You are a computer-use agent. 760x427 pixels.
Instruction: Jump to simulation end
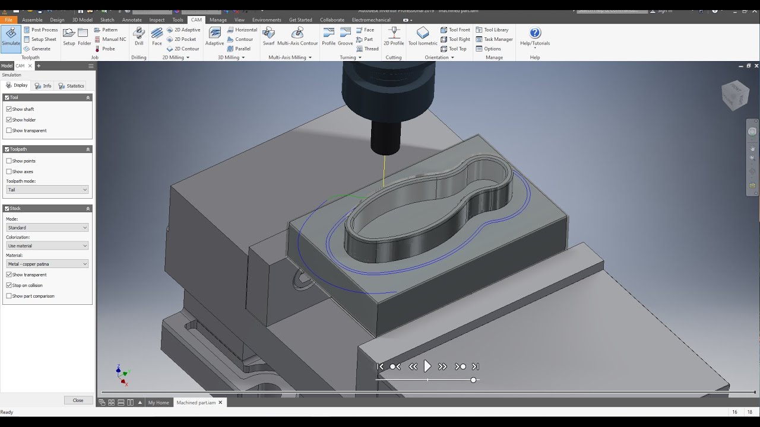point(475,367)
